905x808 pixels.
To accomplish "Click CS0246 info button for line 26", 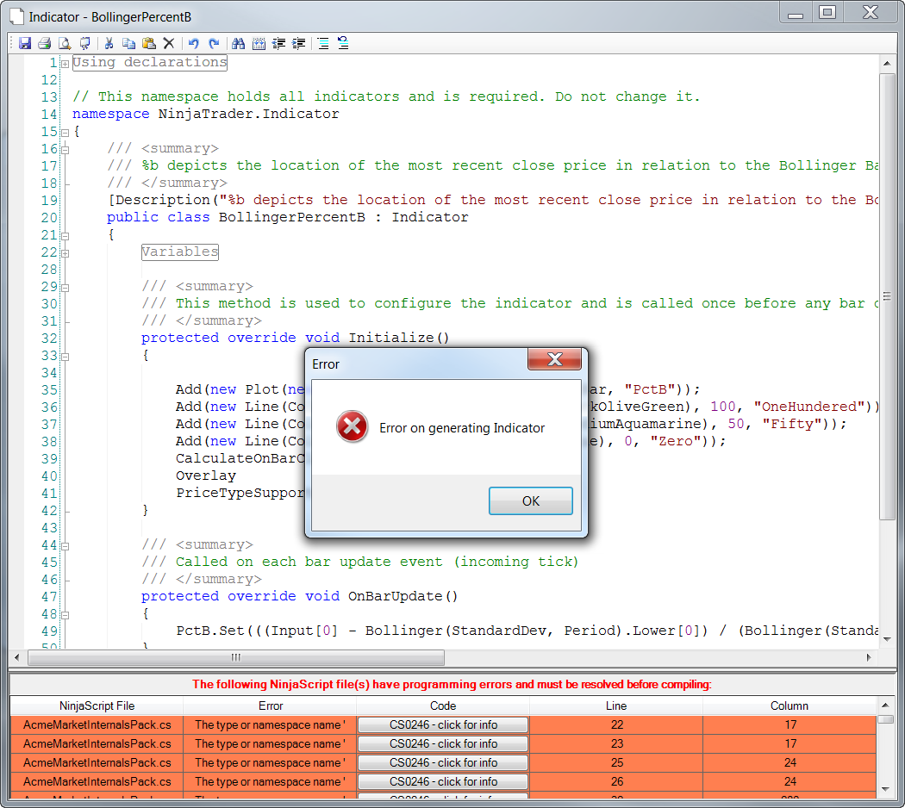I will [x=443, y=781].
